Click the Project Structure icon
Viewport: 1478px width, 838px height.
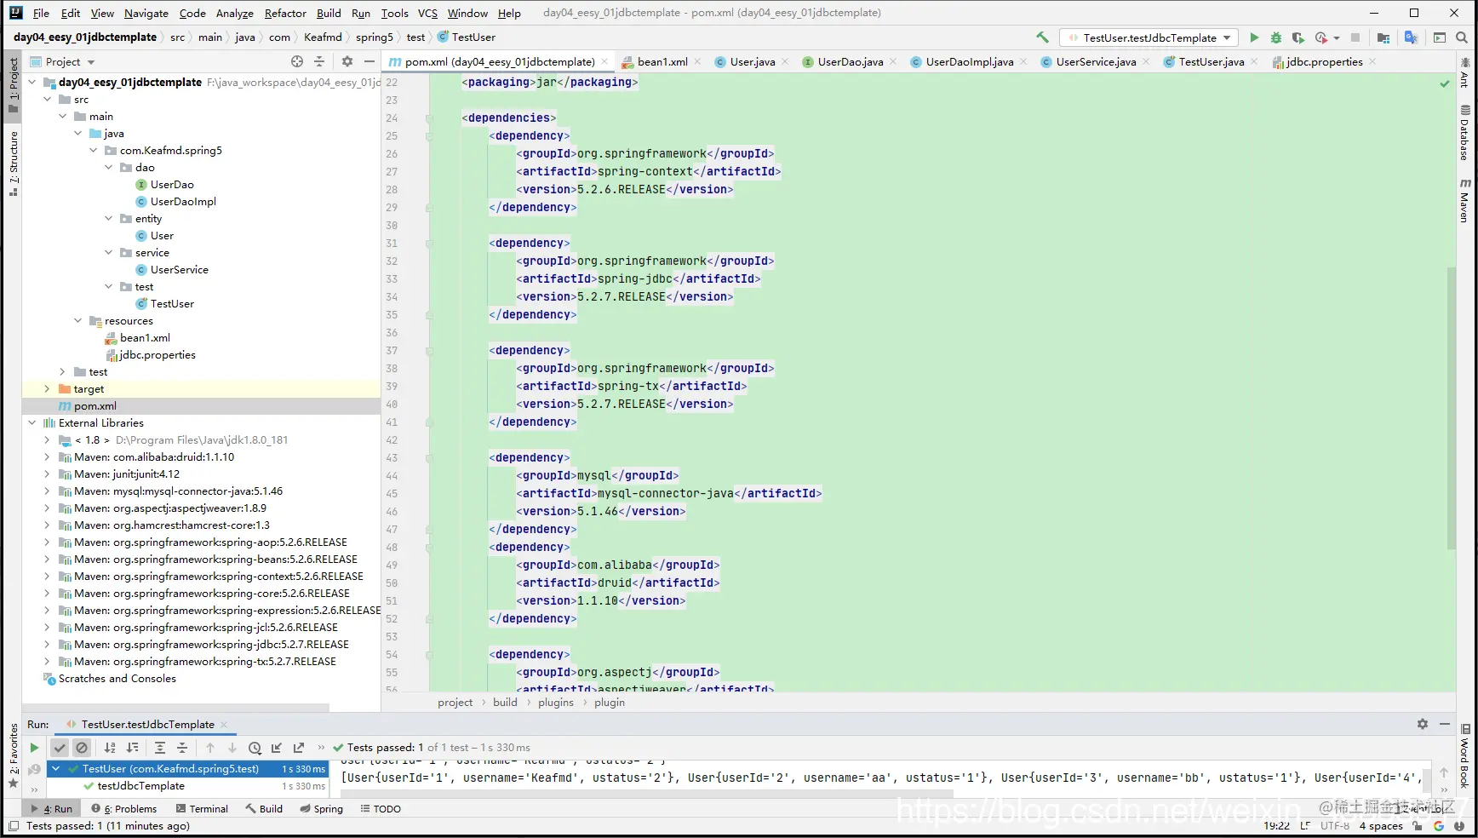[1383, 37]
